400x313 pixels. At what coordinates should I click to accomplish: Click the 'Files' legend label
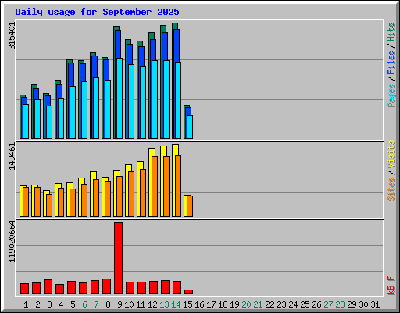point(391,62)
